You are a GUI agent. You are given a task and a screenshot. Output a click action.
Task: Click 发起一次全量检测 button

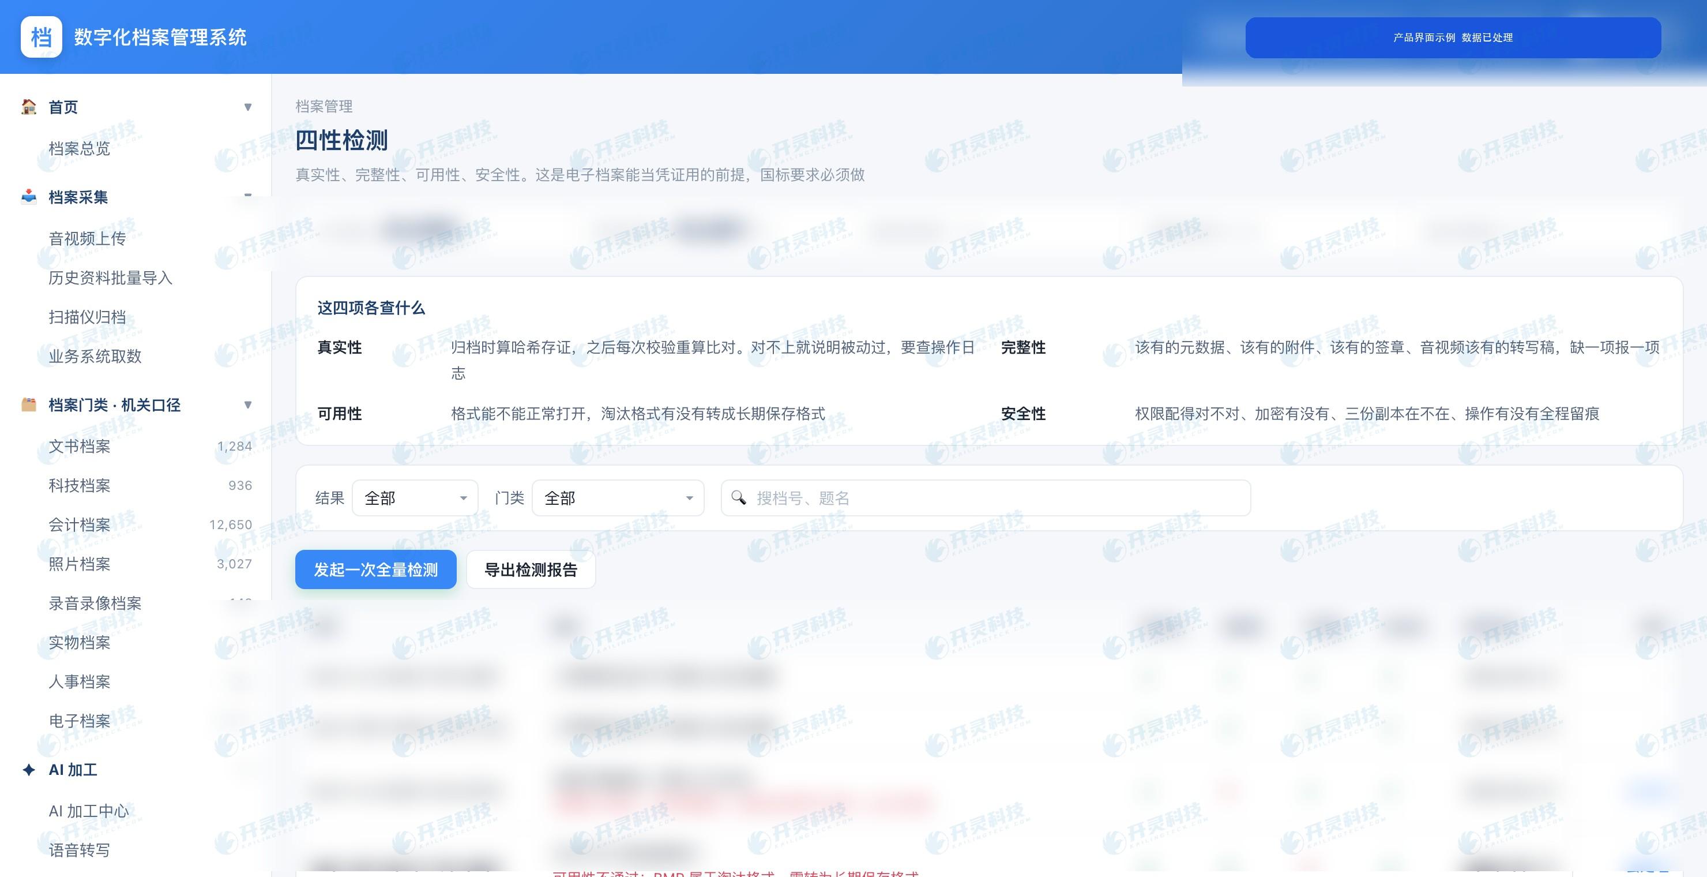[376, 569]
